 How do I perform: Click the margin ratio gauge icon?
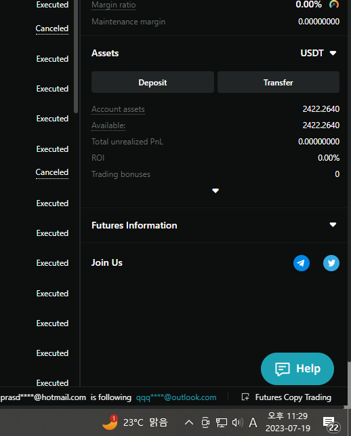coord(334,5)
